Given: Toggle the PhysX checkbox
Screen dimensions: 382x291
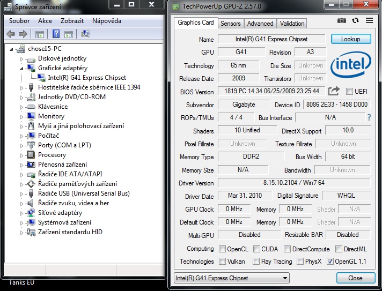Looking at the screenshot, I should (x=300, y=262).
